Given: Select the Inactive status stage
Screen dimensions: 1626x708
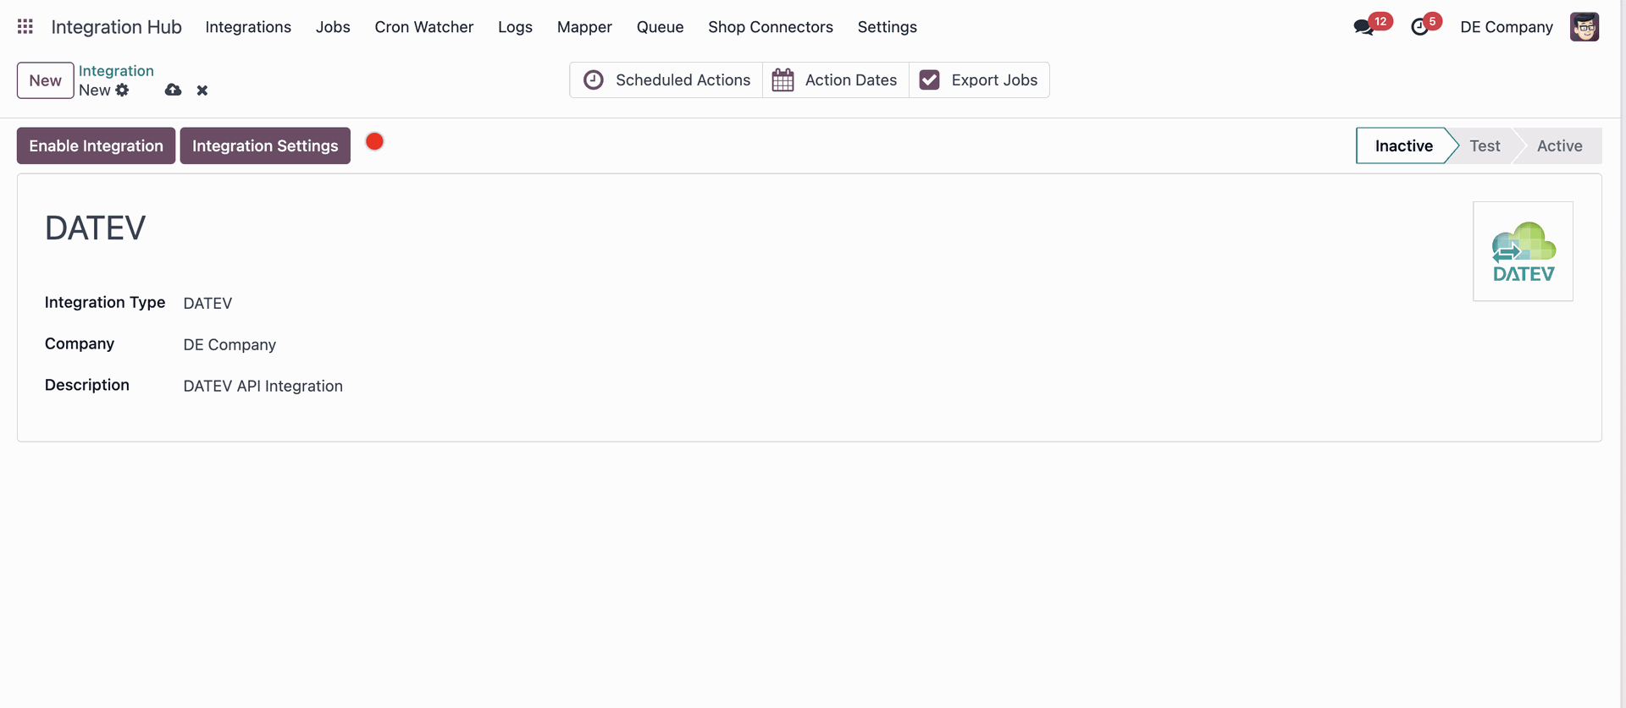Looking at the screenshot, I should [x=1403, y=145].
